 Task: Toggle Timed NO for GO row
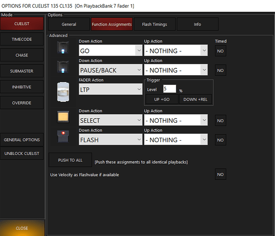coord(220,51)
